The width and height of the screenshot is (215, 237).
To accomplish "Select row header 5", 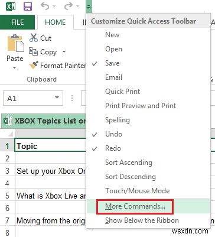I will pos(7,196).
